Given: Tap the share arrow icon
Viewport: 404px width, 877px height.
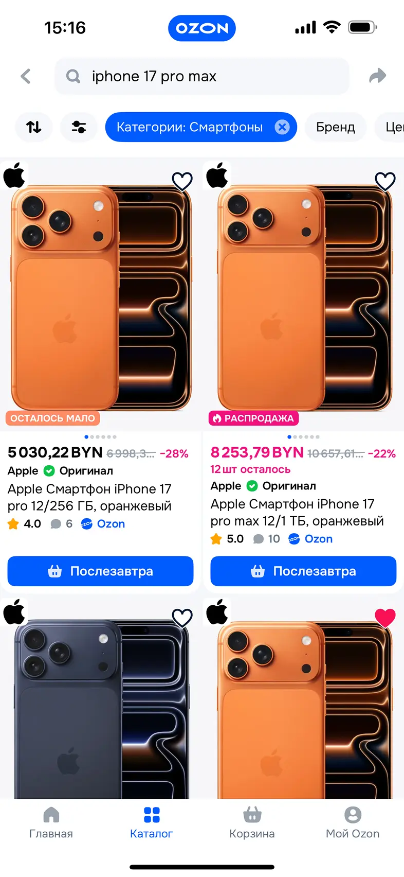Looking at the screenshot, I should click(x=378, y=76).
